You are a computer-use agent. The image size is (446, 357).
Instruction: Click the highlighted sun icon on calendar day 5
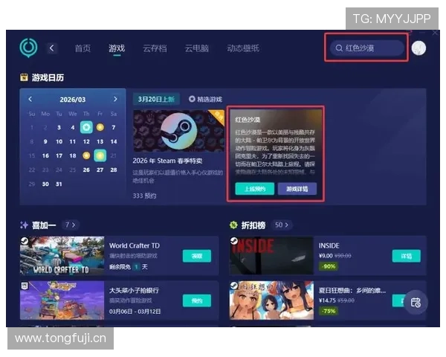pos(86,127)
